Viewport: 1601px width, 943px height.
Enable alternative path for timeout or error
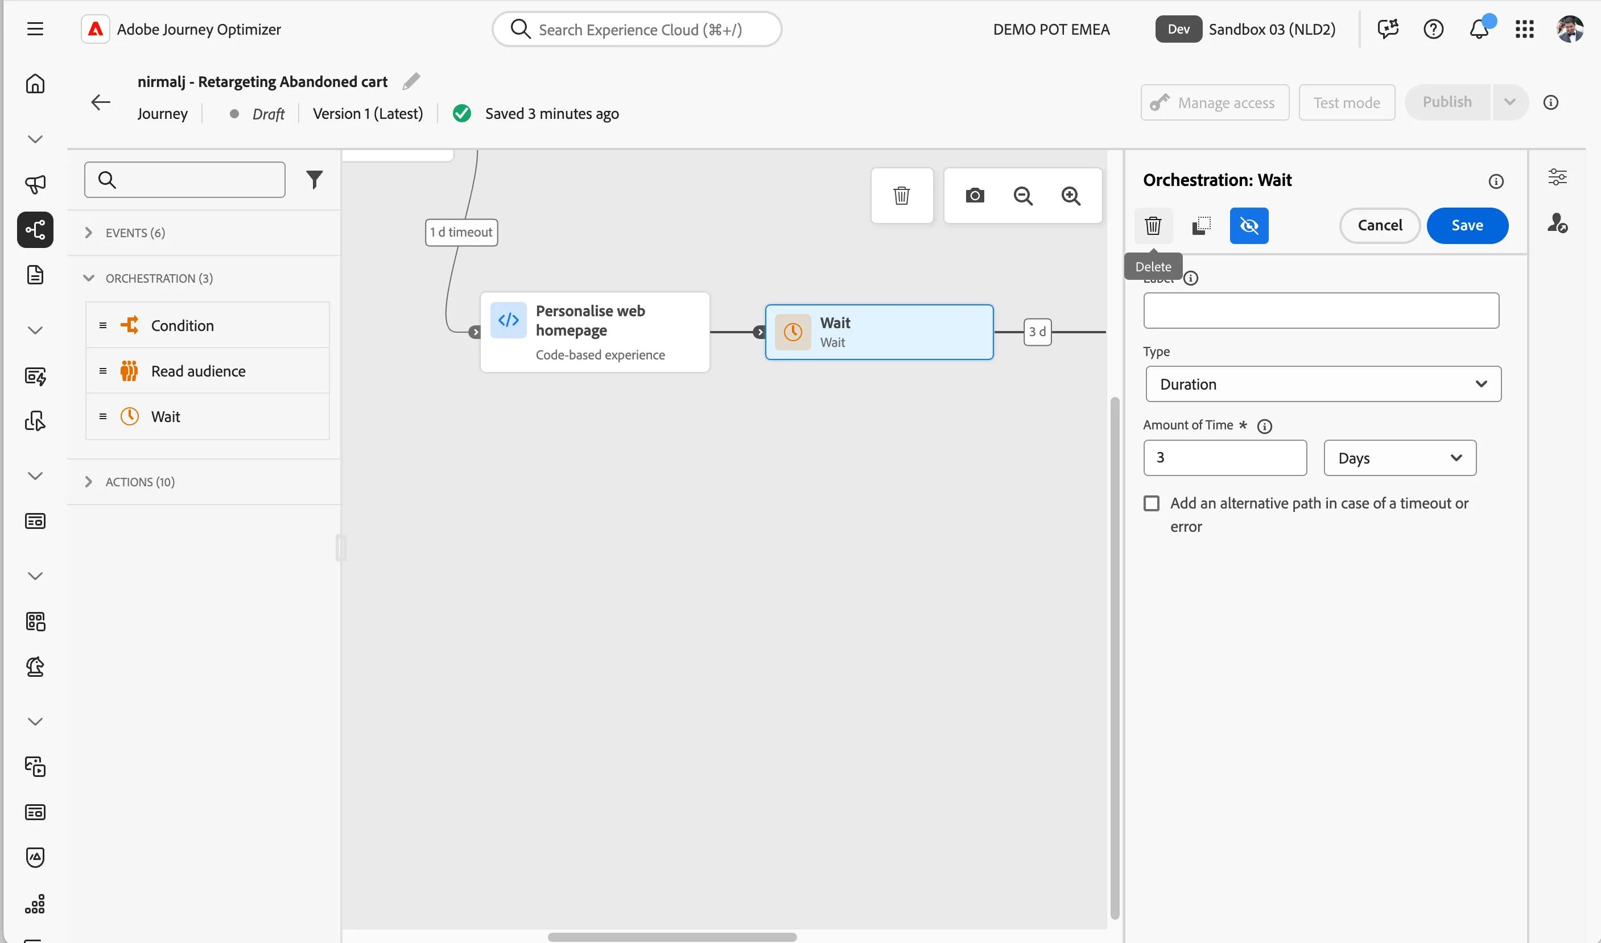pos(1151,503)
